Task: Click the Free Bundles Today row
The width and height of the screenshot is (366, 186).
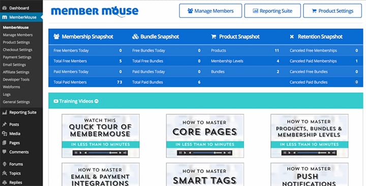Action: tap(166, 50)
